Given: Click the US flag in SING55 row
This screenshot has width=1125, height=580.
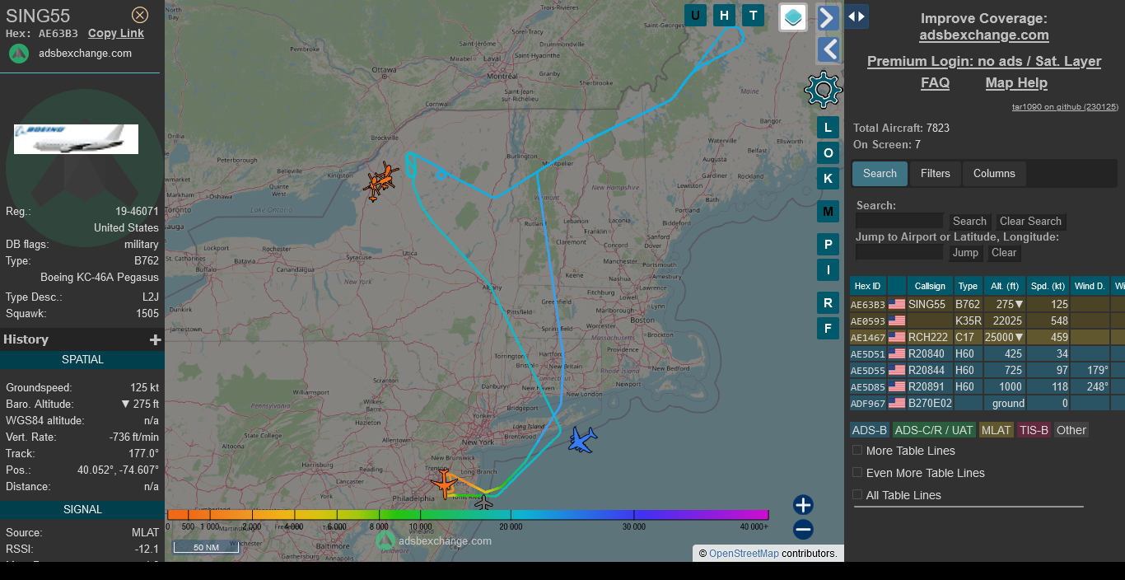Looking at the screenshot, I should pyautogui.click(x=897, y=304).
